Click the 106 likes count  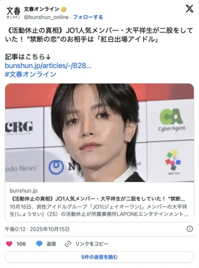(x=21, y=244)
